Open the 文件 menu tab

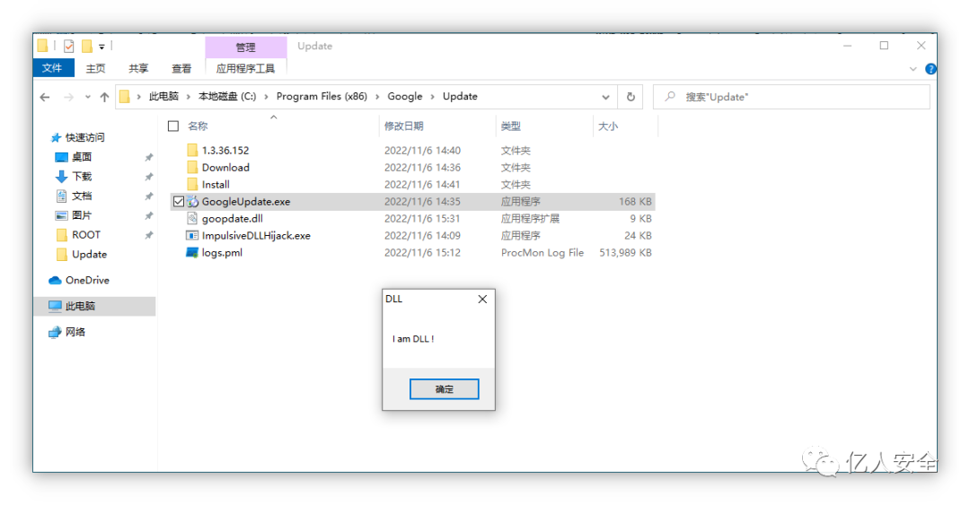(53, 68)
